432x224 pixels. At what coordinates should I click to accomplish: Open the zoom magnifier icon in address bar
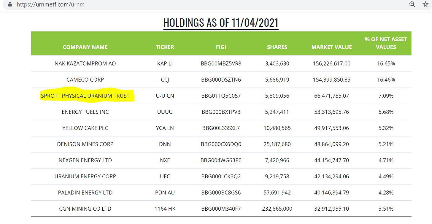pos(412,4)
